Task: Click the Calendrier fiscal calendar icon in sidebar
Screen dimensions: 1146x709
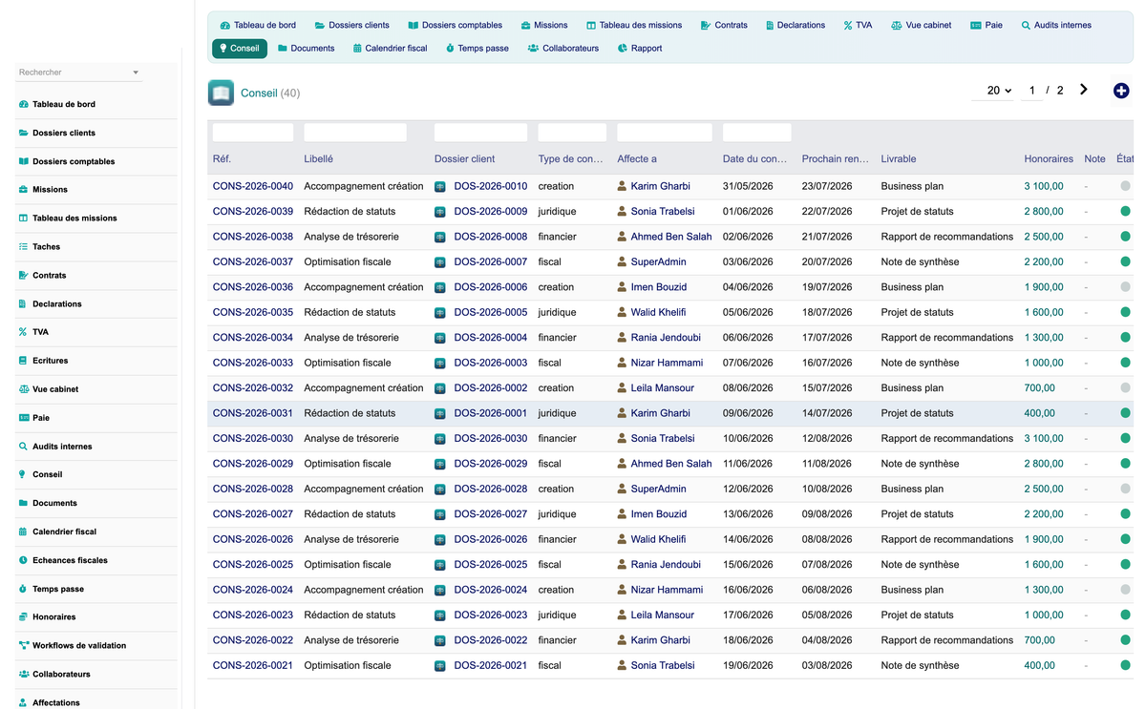Action: [23, 532]
